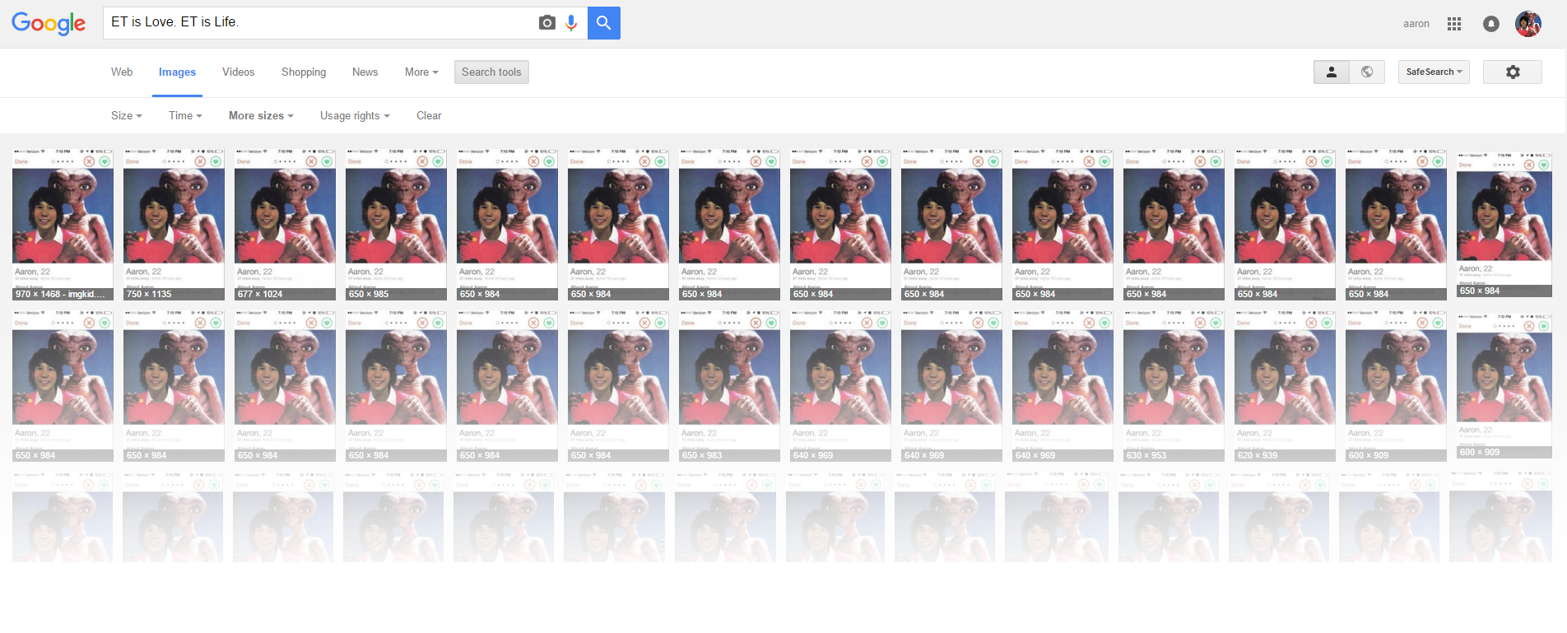Open the Usage rights filter
This screenshot has width=1567, height=633.
point(355,115)
